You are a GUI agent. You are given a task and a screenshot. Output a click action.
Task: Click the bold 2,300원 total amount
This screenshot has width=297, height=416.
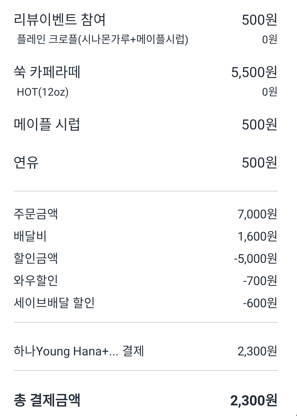pos(254,400)
